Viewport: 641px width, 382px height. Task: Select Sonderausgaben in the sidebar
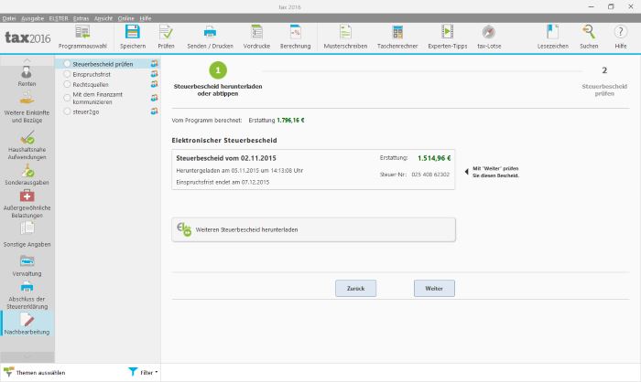[27, 175]
